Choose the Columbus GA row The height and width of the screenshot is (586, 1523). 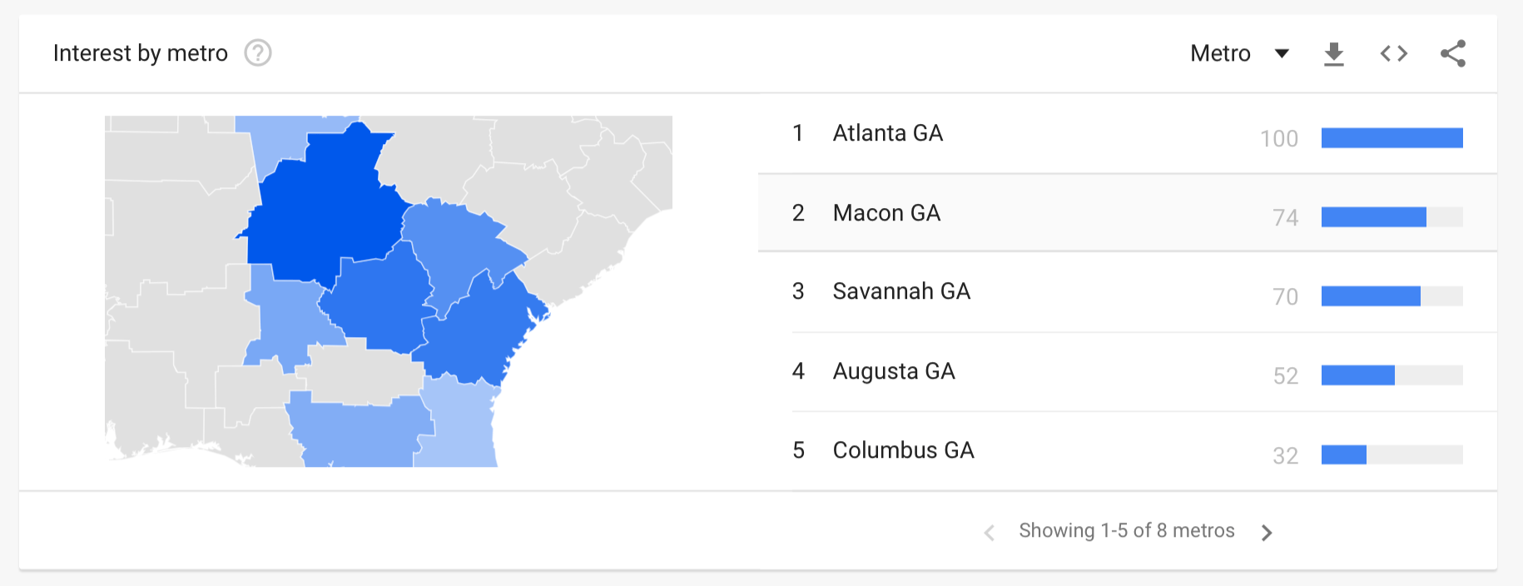903,450
